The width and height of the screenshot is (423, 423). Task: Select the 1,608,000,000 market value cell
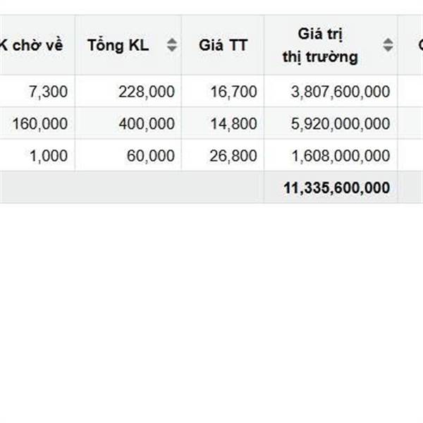(340, 156)
